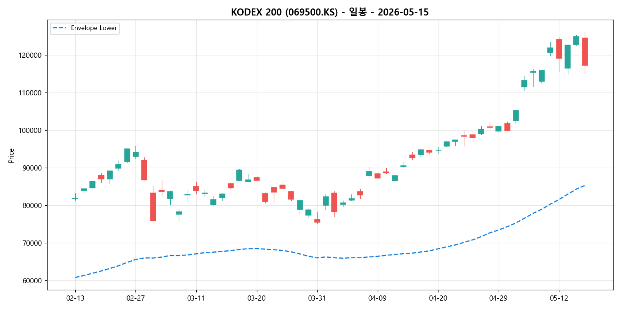Click the 04-09 date tick label

(x=378, y=298)
